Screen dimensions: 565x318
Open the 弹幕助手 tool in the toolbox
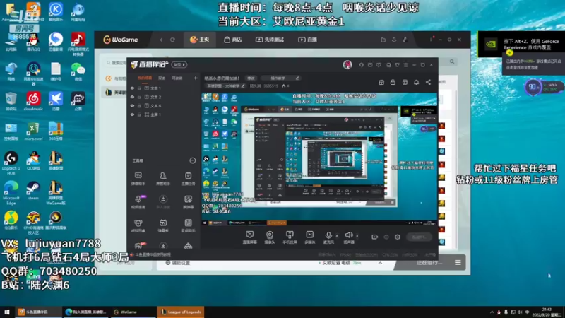(138, 179)
